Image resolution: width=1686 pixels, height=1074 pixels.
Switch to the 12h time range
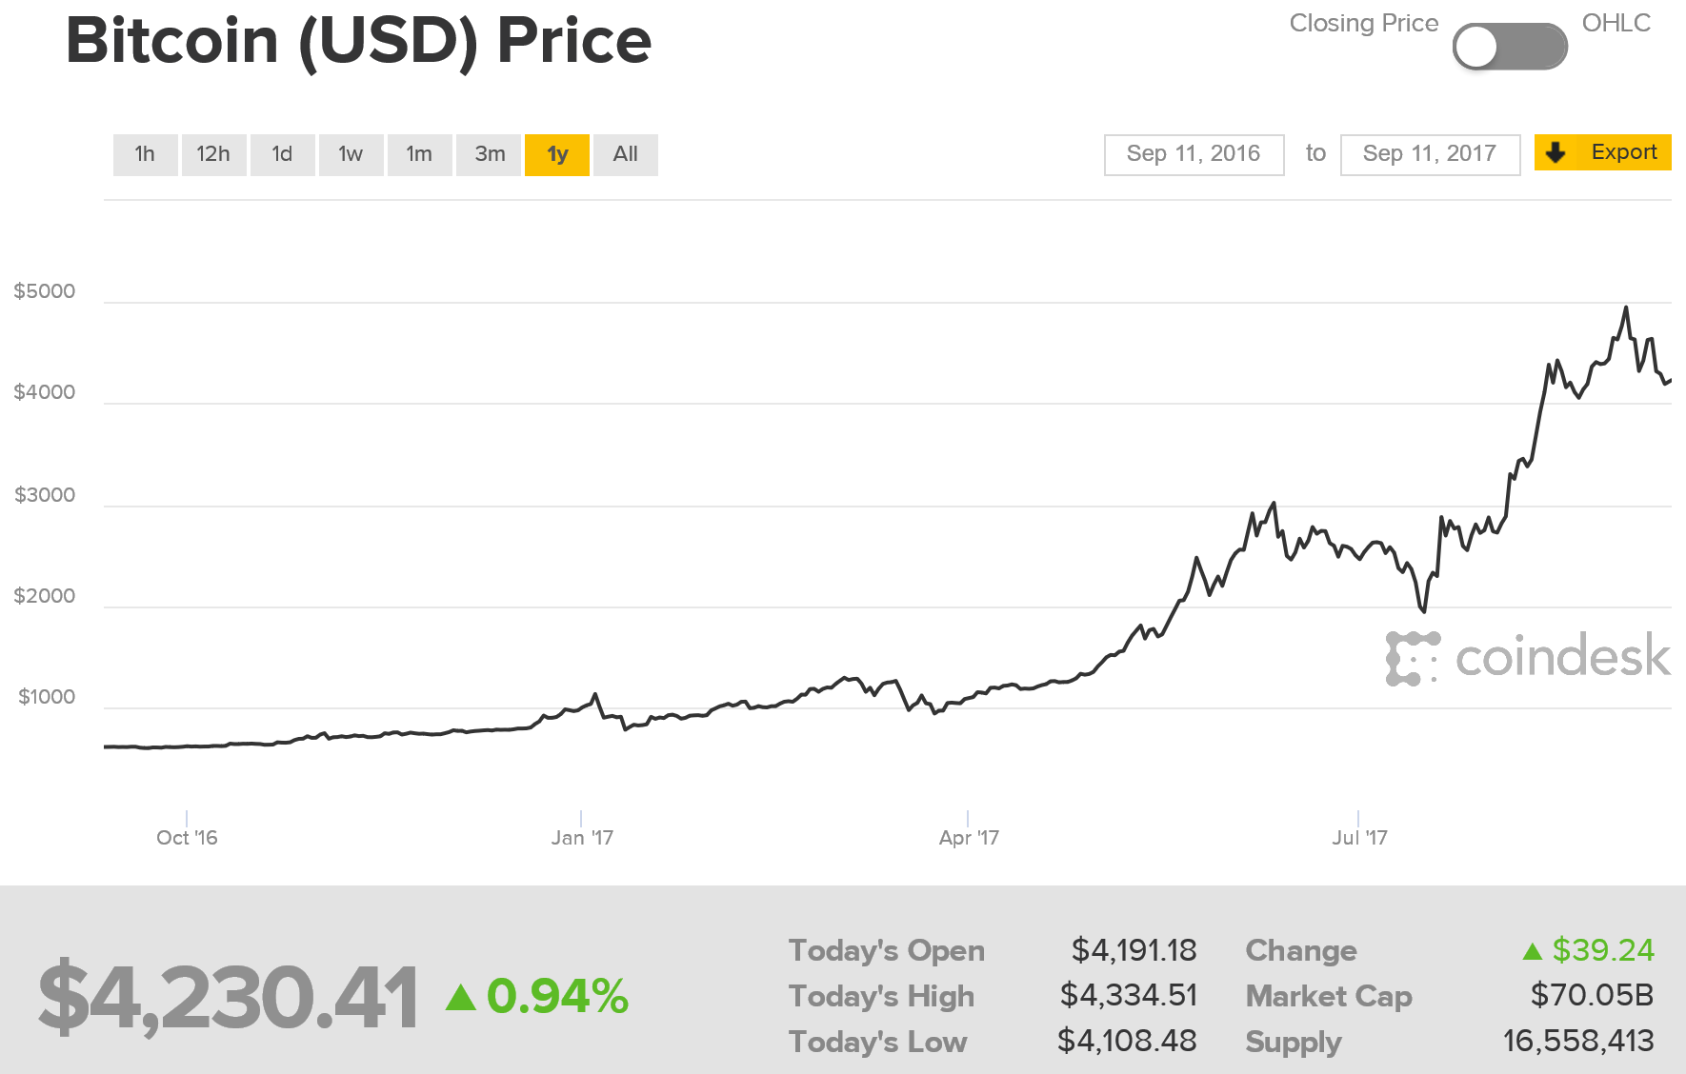[213, 154]
